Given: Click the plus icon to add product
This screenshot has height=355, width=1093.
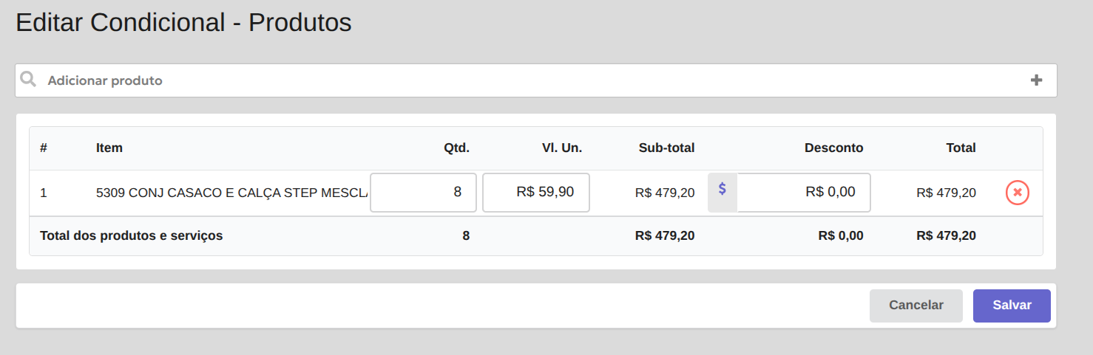Looking at the screenshot, I should point(1036,80).
